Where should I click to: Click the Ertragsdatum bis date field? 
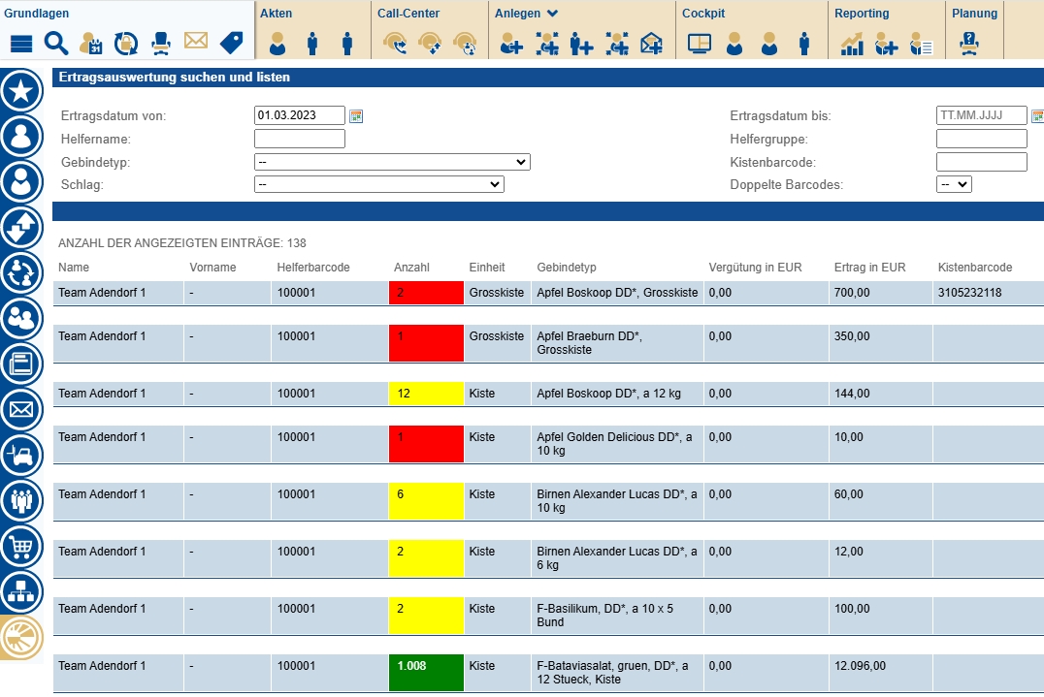tap(981, 115)
